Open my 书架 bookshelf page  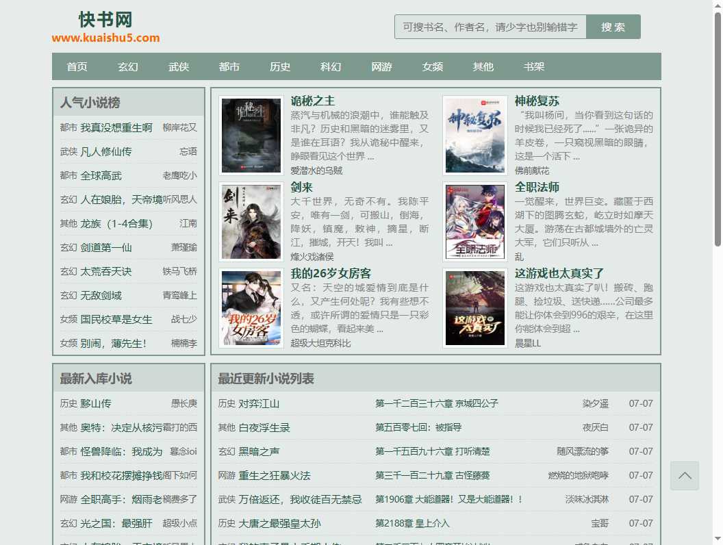(533, 66)
